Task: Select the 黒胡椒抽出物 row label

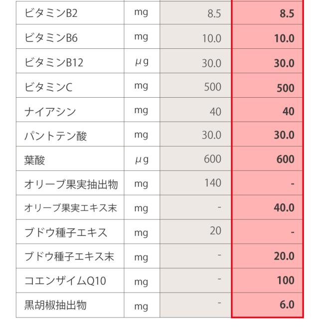Action: point(52,306)
